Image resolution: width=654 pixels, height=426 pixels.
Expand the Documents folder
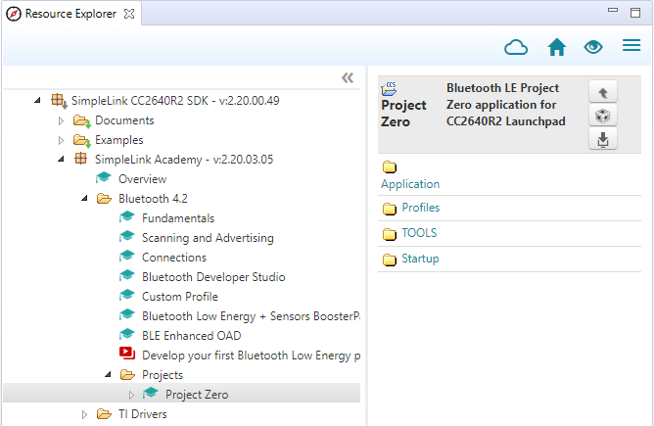coord(61,120)
